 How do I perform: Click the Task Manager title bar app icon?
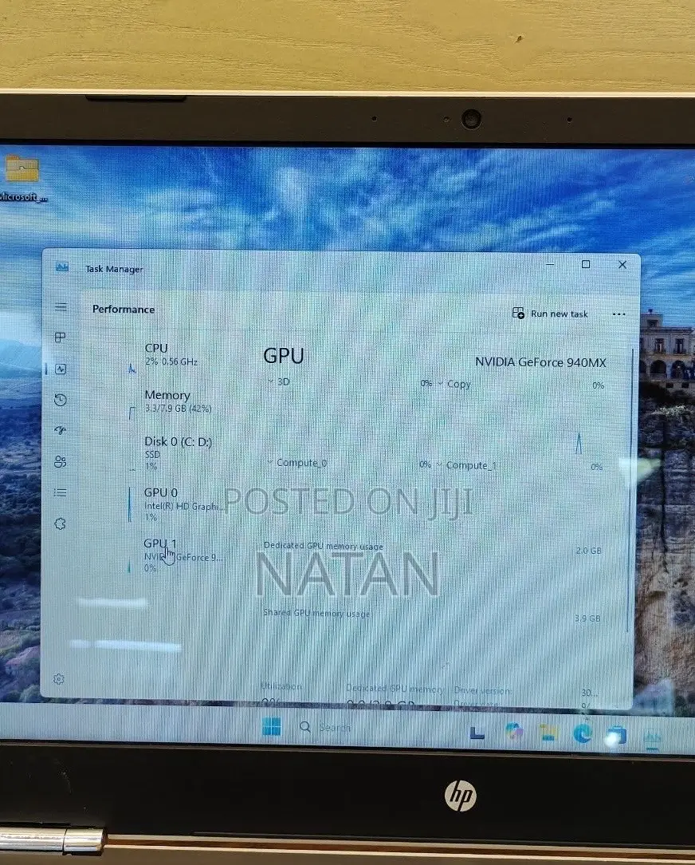coord(62,267)
